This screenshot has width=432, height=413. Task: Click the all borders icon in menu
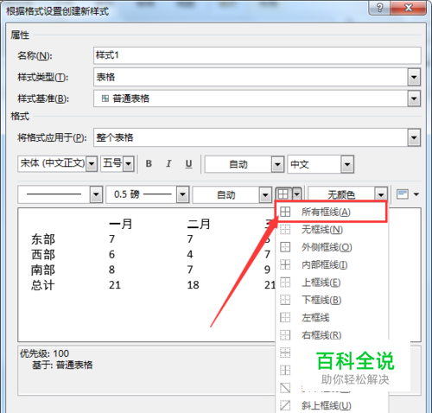285,212
